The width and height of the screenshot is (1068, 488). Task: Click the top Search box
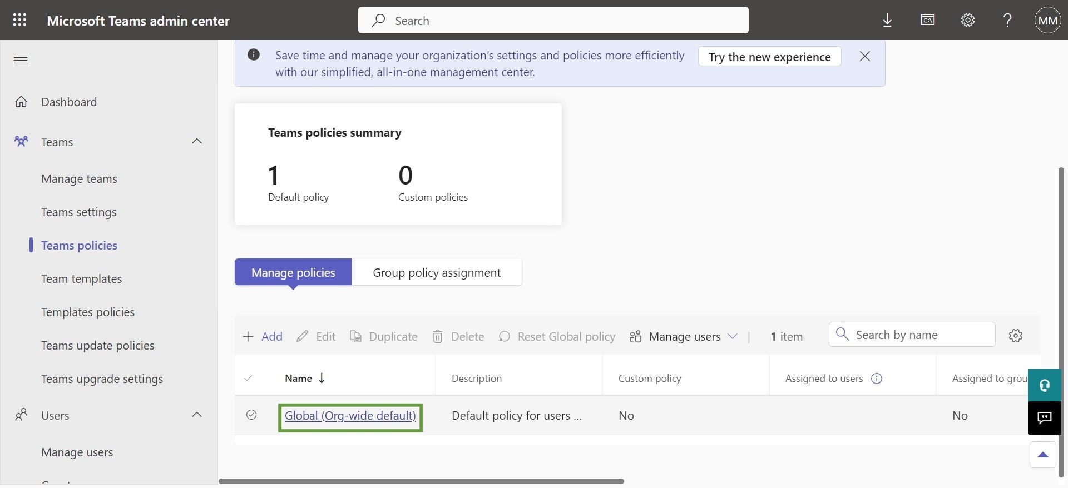[x=553, y=21]
